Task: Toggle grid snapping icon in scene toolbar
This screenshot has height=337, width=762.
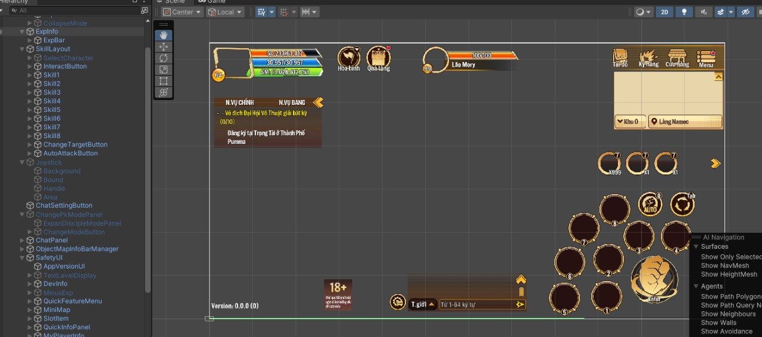Action: pyautogui.click(x=261, y=12)
